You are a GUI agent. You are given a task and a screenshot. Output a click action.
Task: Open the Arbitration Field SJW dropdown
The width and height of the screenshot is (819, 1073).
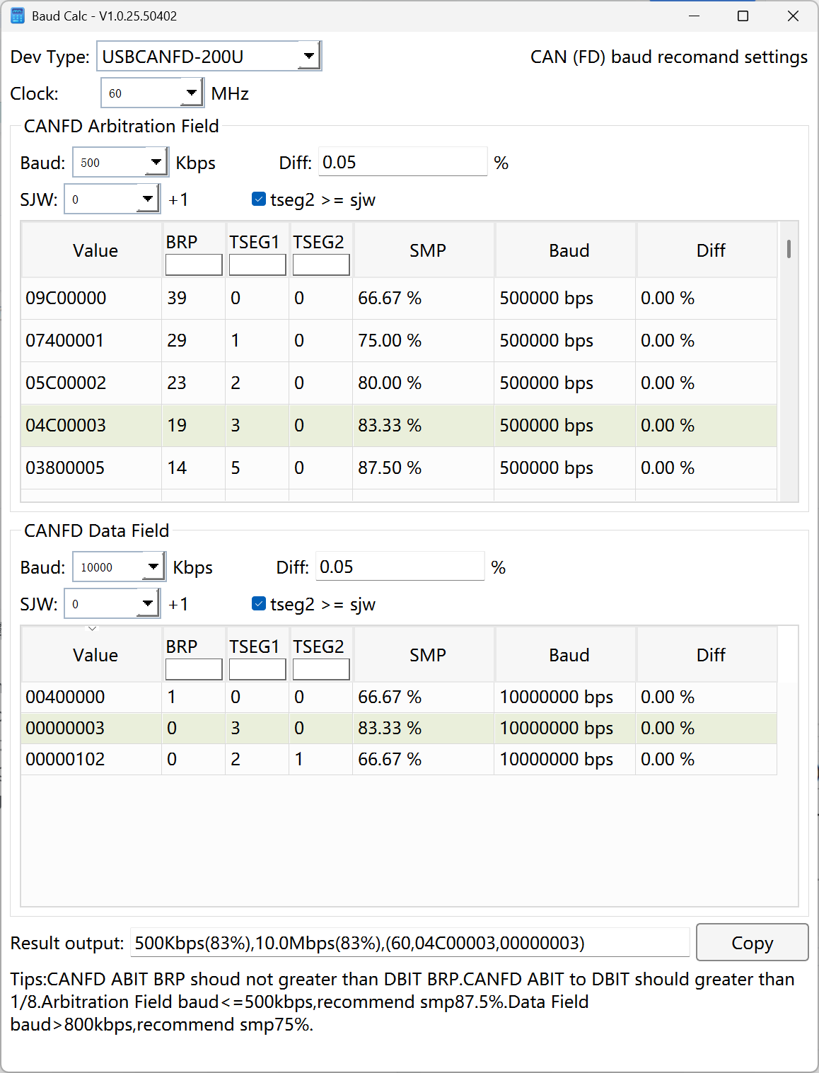tap(112, 199)
